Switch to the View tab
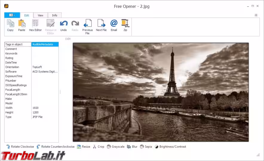This screenshot has height=161, width=264. pos(40,16)
